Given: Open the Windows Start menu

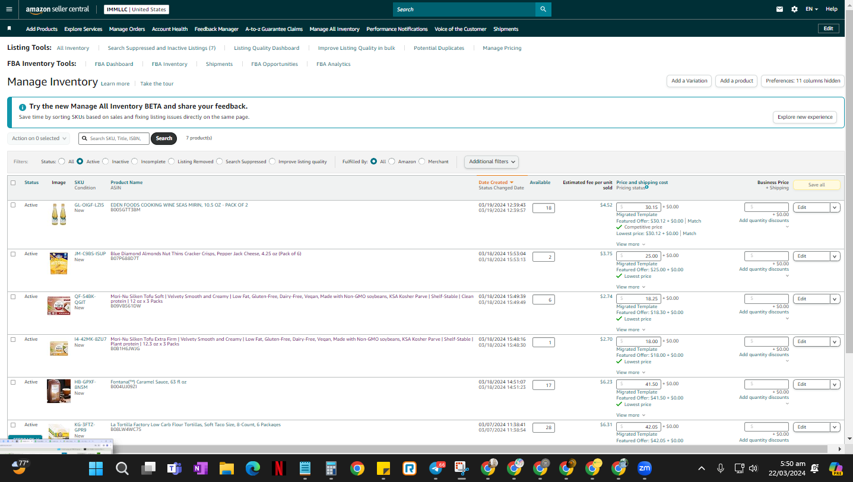Looking at the screenshot, I should point(96,468).
